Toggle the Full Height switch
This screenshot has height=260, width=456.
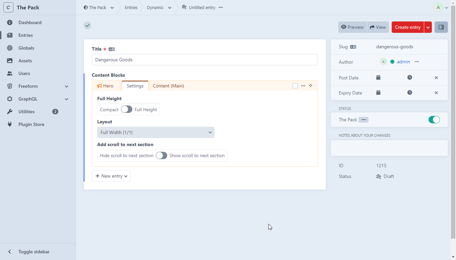(x=127, y=110)
